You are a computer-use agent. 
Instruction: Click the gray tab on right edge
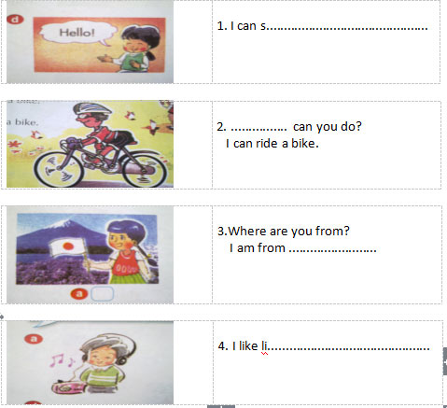tap(445, 361)
